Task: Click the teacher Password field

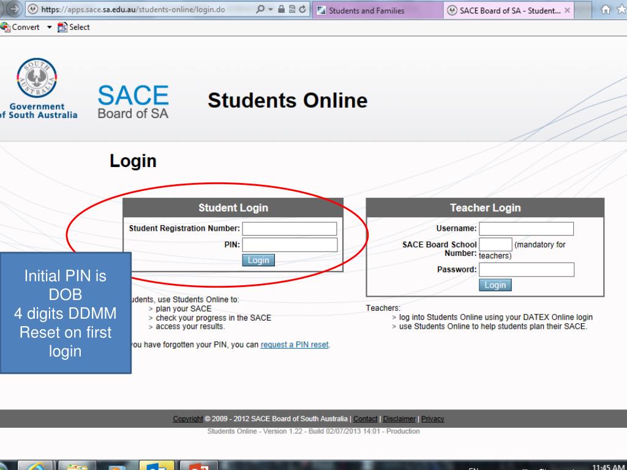Action: 527,269
